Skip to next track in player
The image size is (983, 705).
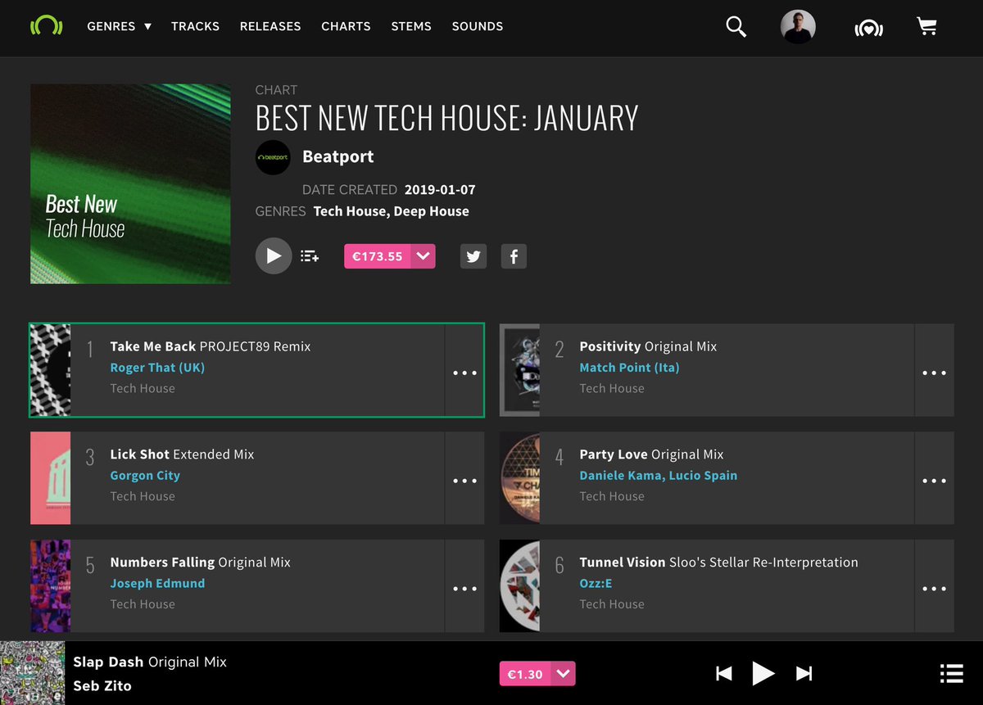click(x=804, y=673)
